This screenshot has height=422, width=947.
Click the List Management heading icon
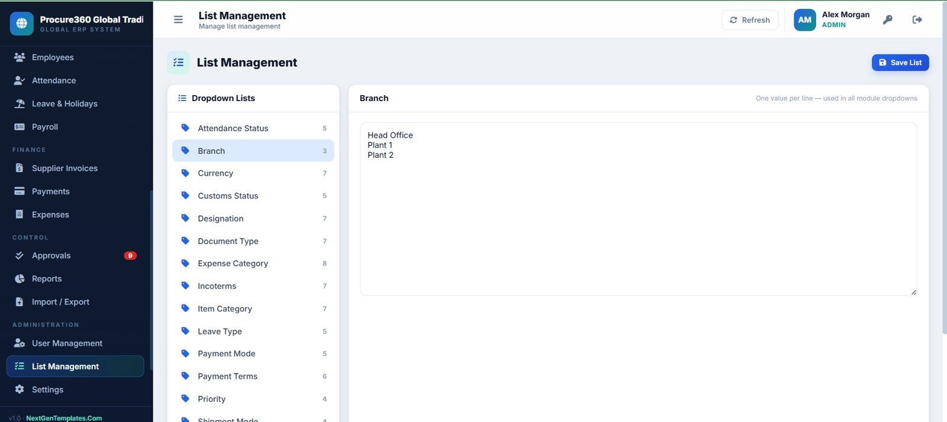point(178,63)
